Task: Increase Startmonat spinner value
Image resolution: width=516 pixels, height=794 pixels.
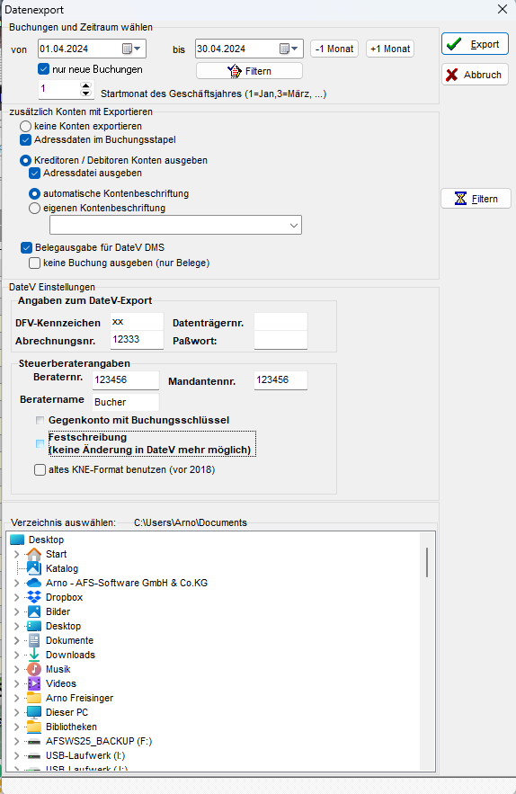Action: click(86, 85)
